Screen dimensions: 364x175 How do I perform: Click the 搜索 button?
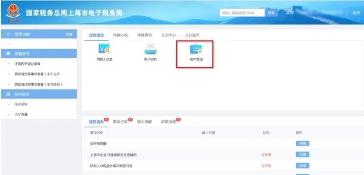pyautogui.click(x=271, y=13)
